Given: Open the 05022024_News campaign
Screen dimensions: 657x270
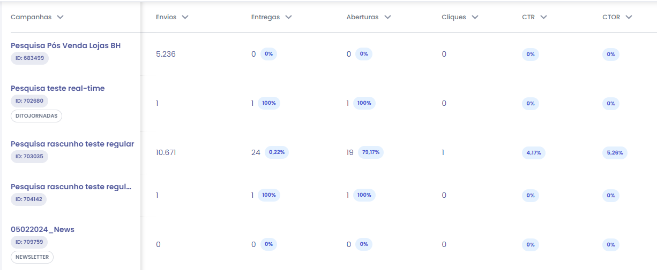Looking at the screenshot, I should pos(42,229).
